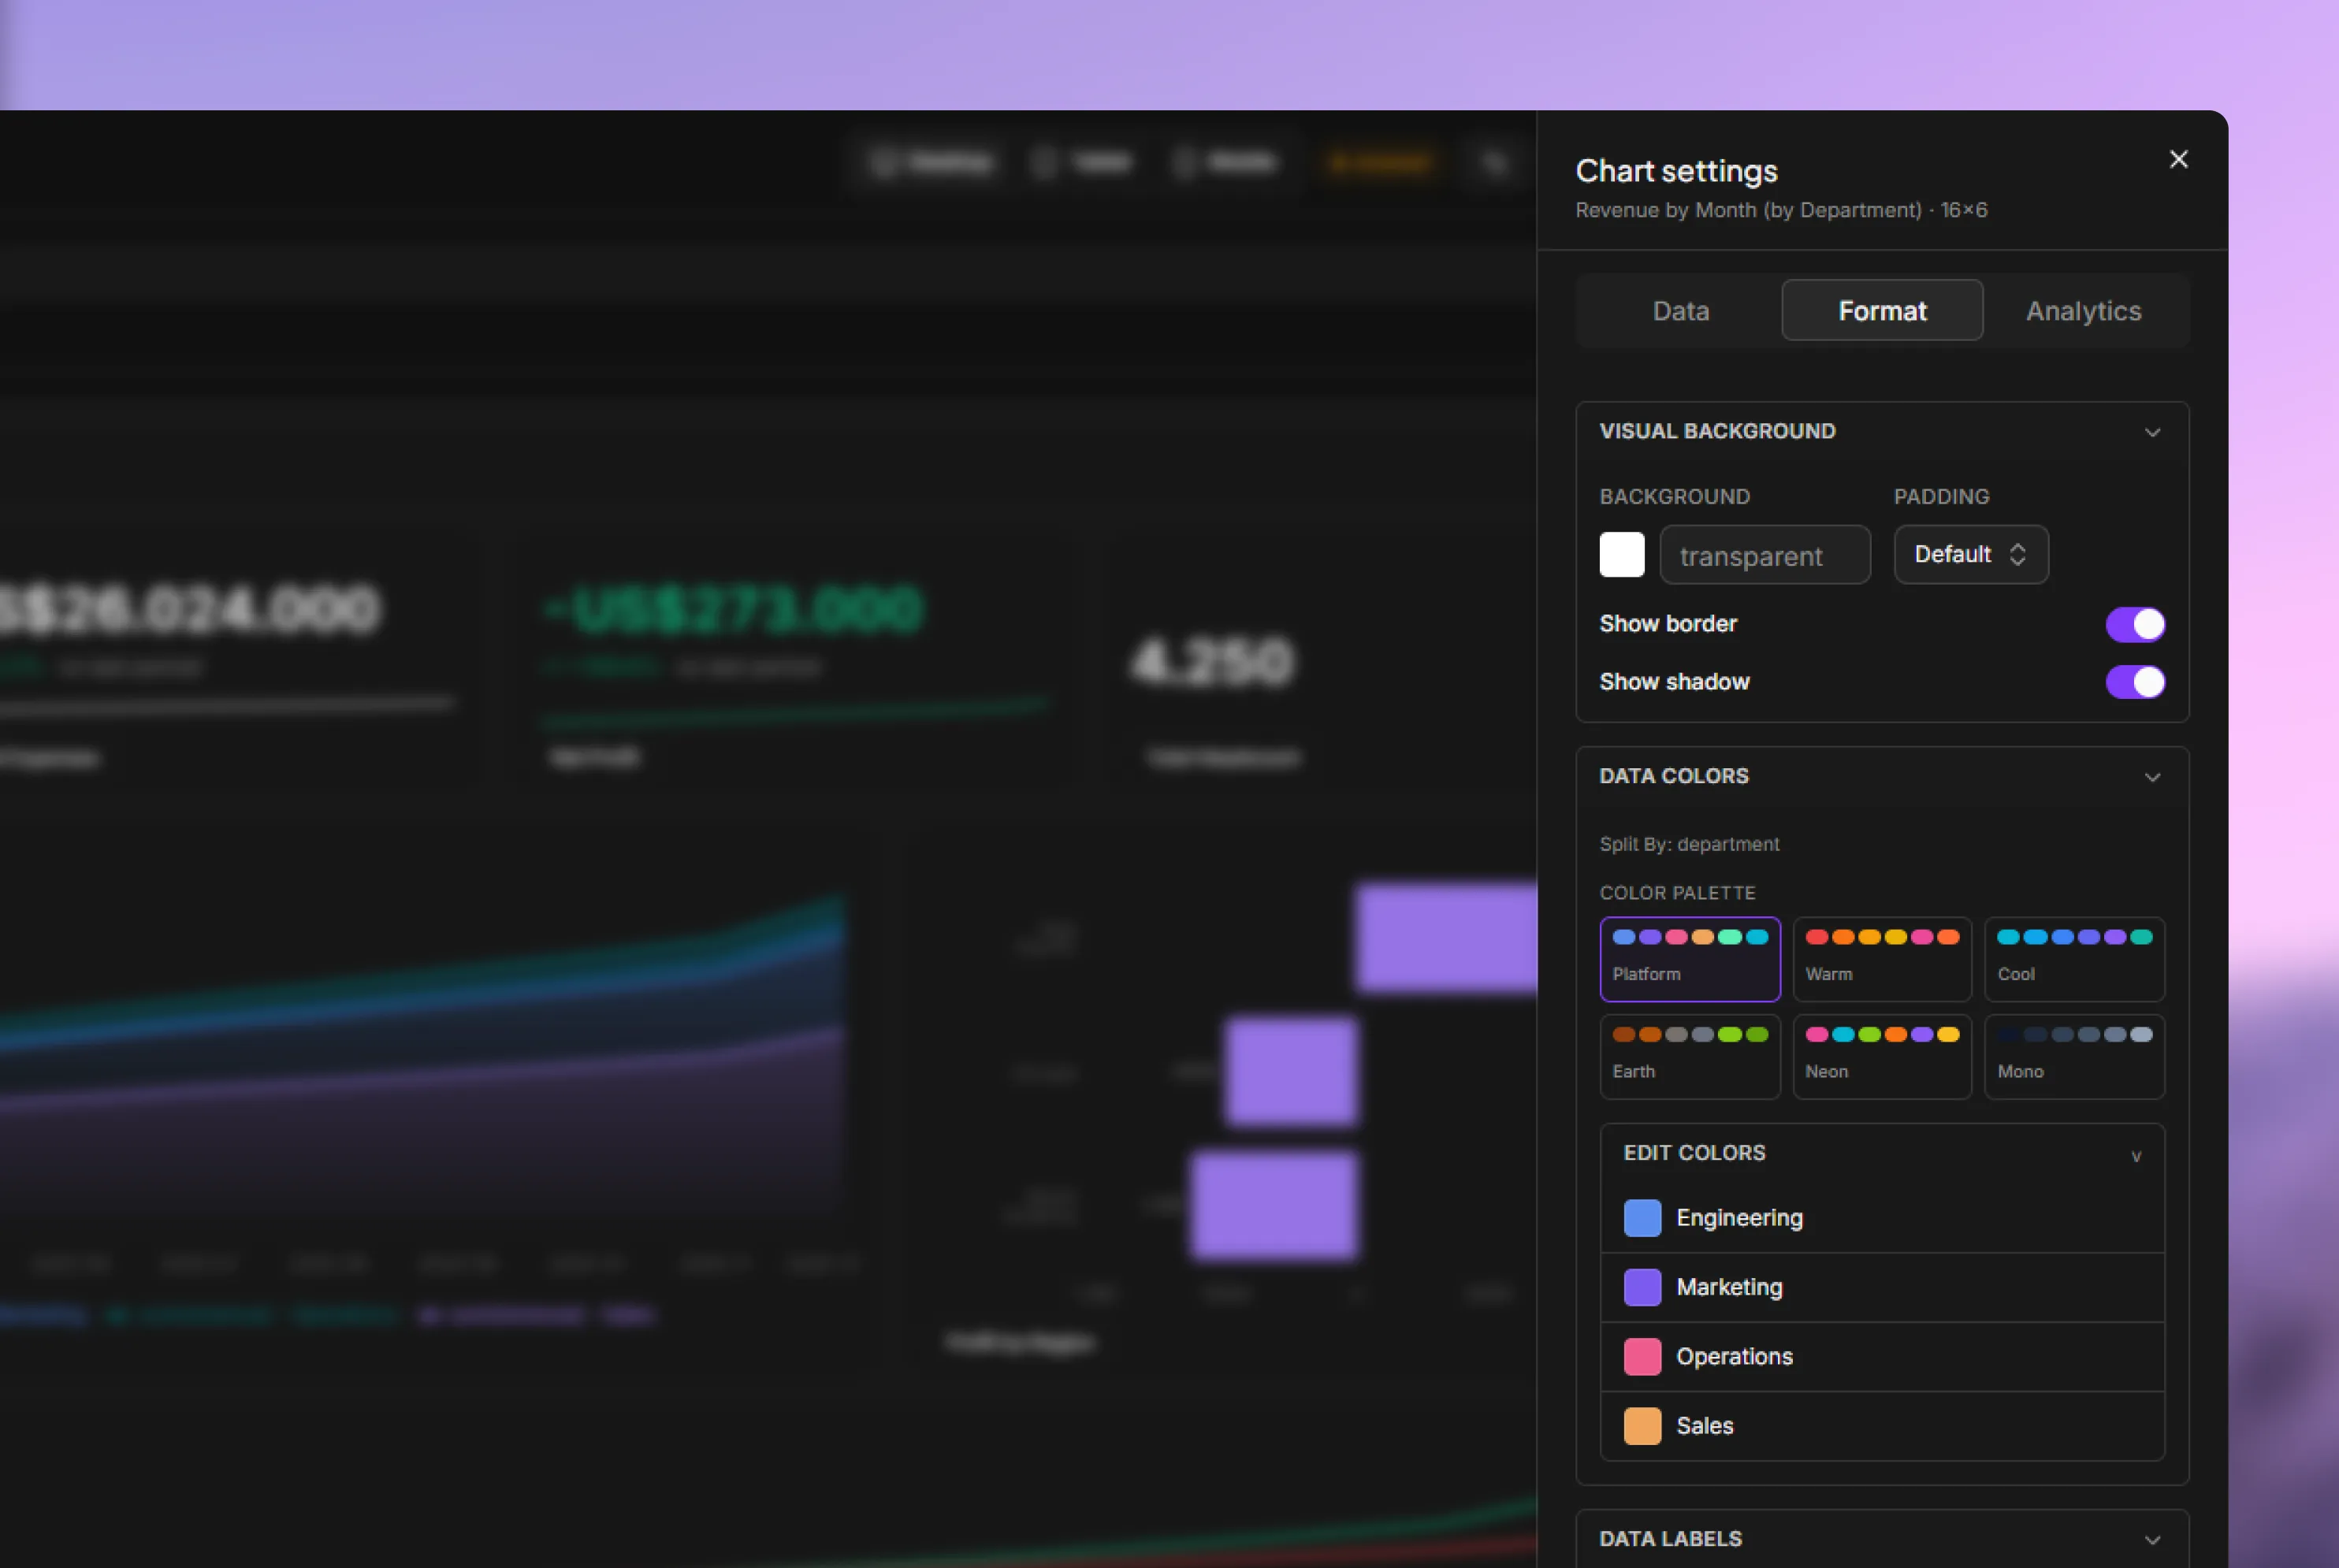
Task: Click the Split By: department text
Action: tap(1689, 844)
